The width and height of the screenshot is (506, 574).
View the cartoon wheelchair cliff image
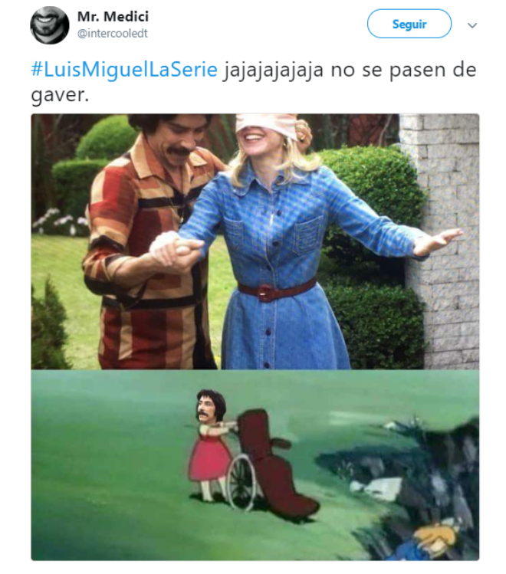[255, 465]
